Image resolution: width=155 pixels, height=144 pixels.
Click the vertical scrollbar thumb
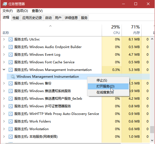click(x=152, y=130)
